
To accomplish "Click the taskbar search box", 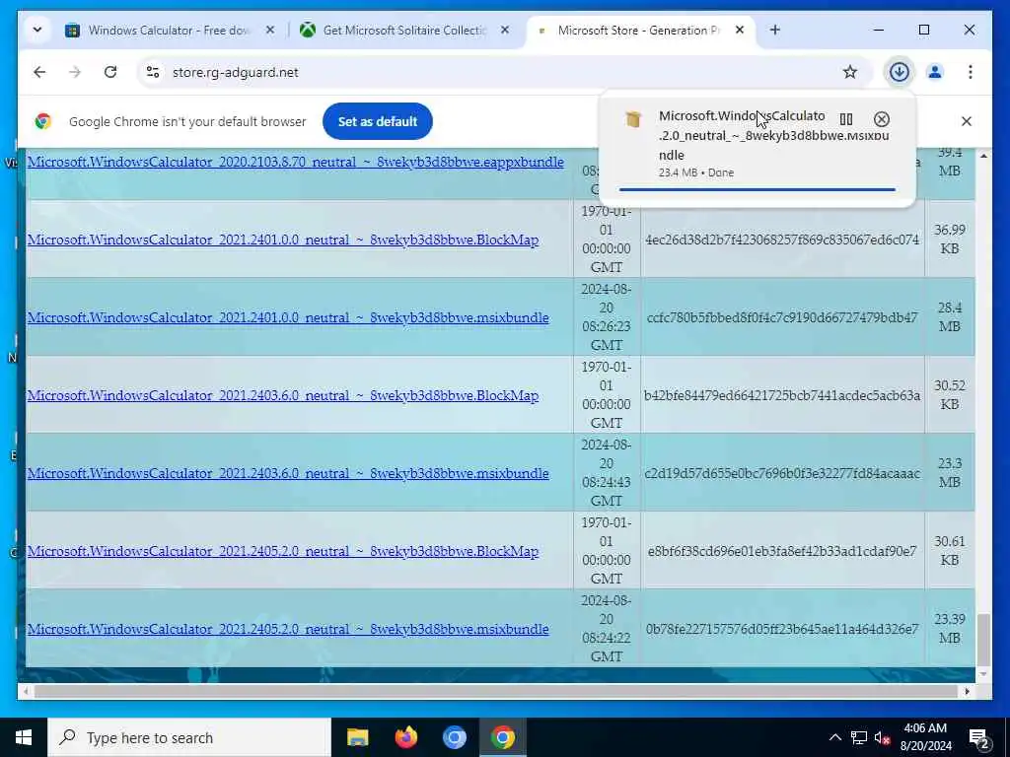I will tap(189, 737).
